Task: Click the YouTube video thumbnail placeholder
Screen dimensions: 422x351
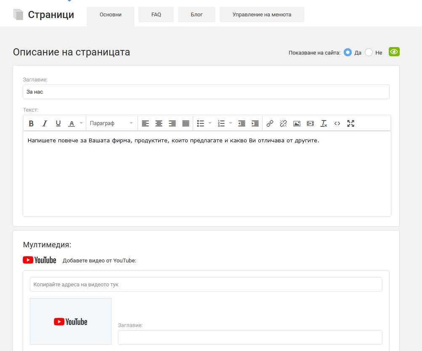Action: [71, 322]
